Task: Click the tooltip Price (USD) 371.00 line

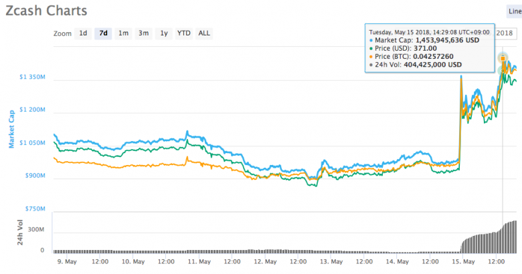Action: pos(403,49)
